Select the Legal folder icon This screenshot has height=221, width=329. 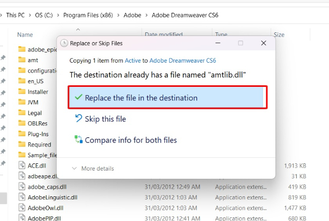pos(22,113)
